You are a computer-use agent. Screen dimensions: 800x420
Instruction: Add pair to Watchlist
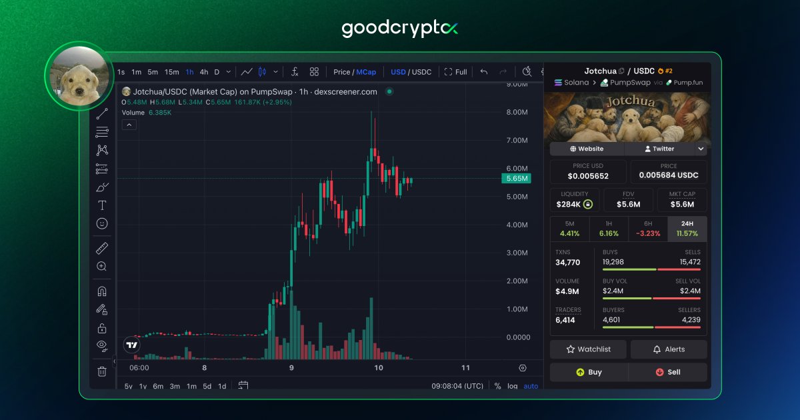pos(588,349)
